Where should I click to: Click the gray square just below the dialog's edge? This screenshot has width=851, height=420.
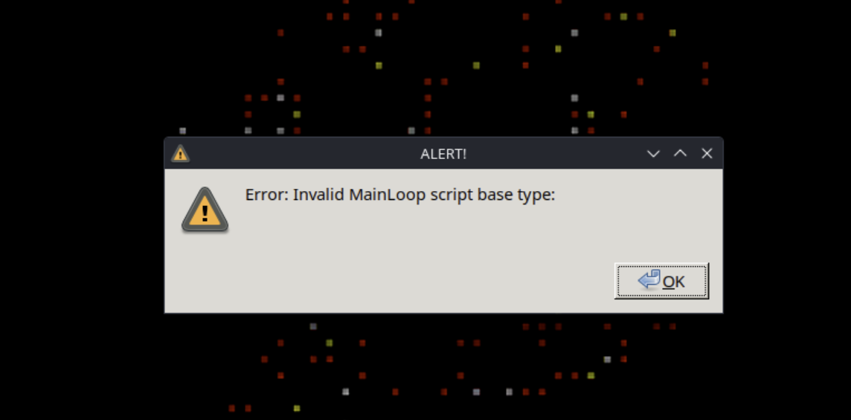313,326
